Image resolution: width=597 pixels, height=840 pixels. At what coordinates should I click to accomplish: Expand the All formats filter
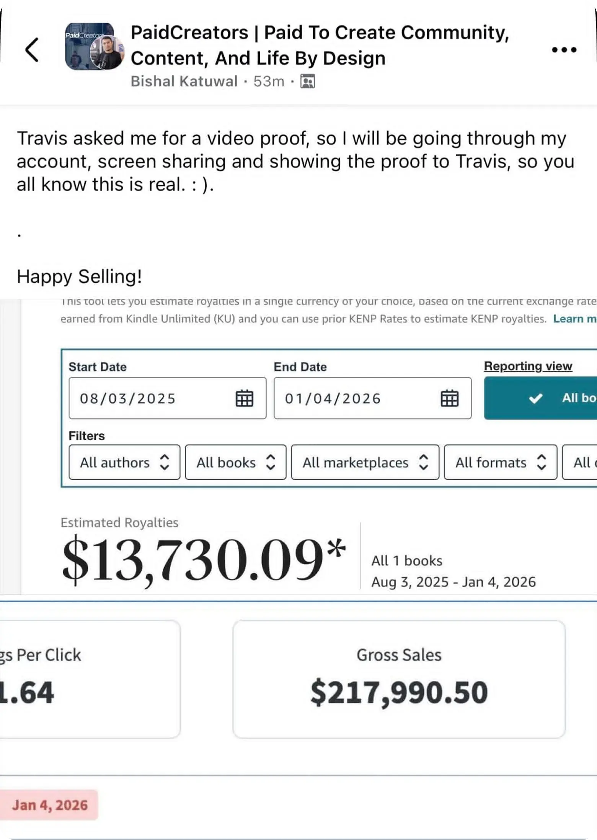[x=500, y=462]
